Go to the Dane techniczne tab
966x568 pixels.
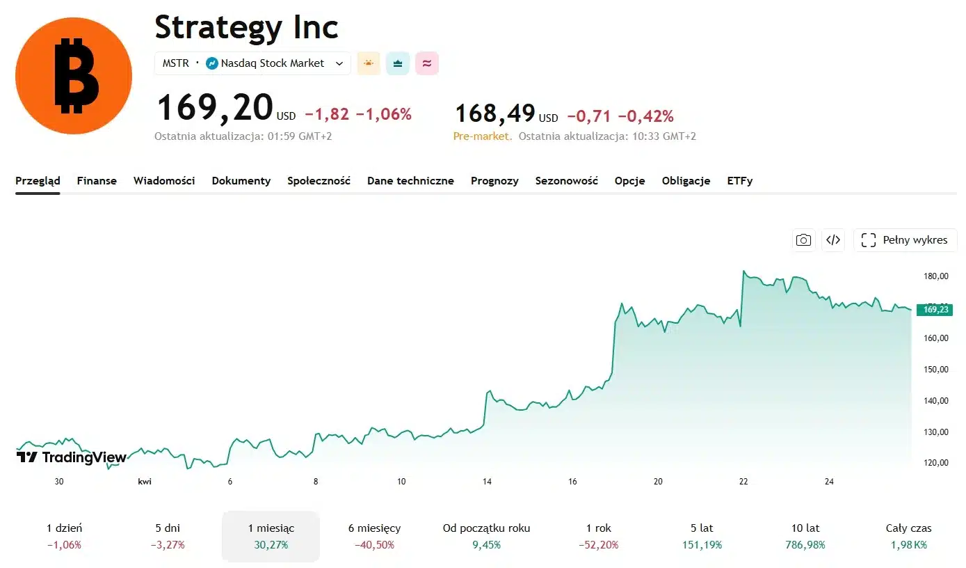(x=410, y=181)
